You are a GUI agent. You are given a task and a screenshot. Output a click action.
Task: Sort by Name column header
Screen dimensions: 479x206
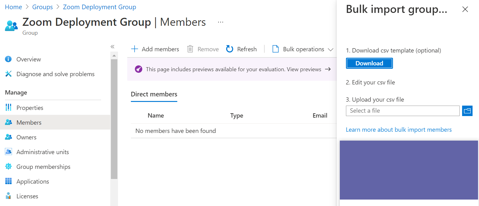coord(156,115)
